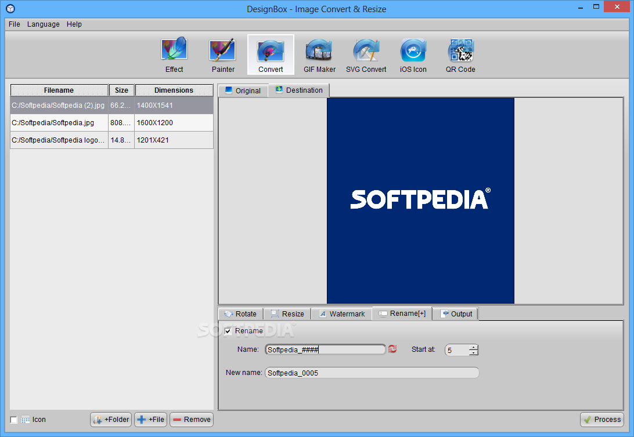Click the refresh icon beside Name field
The width and height of the screenshot is (634, 437).
click(392, 349)
